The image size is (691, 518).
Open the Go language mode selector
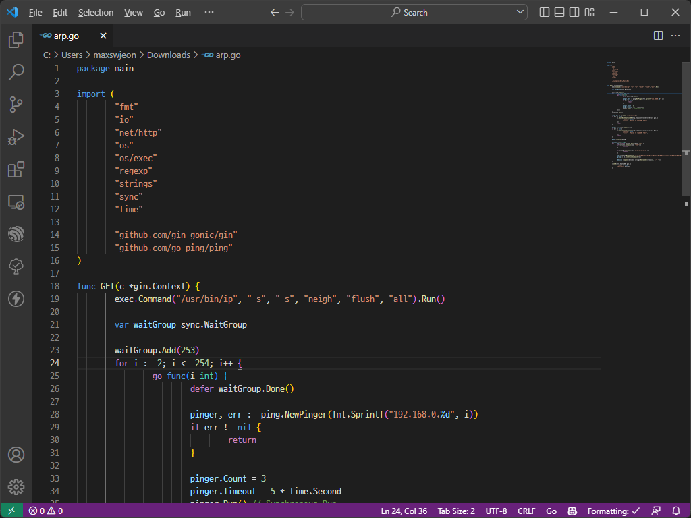(551, 511)
